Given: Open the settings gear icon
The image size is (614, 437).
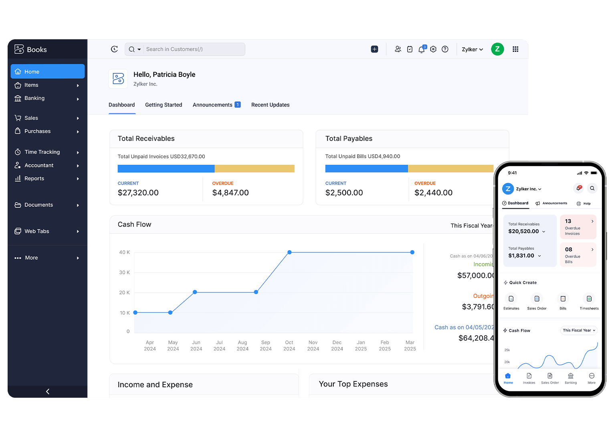Looking at the screenshot, I should pyautogui.click(x=433, y=49).
